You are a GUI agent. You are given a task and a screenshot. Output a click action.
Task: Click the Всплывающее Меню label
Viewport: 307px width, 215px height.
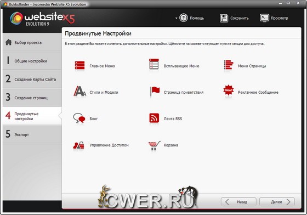coord(181,66)
